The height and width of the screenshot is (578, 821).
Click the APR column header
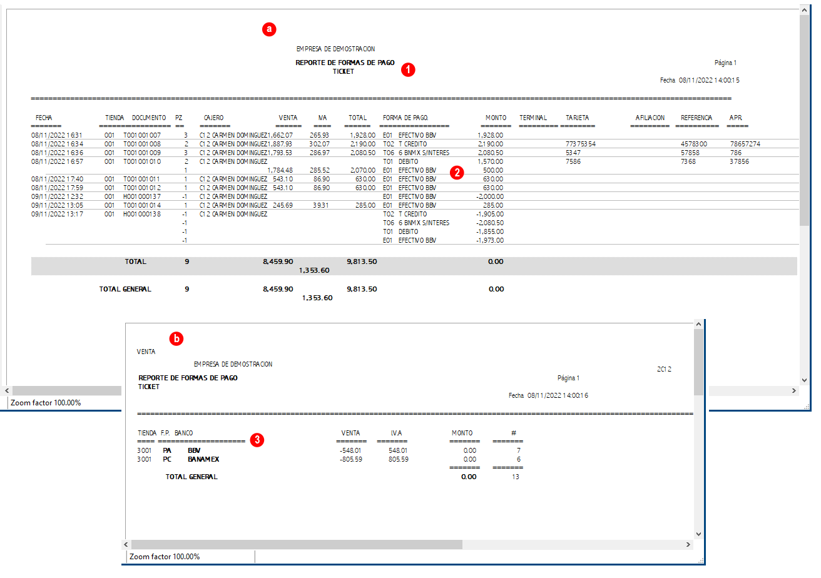tap(735, 118)
